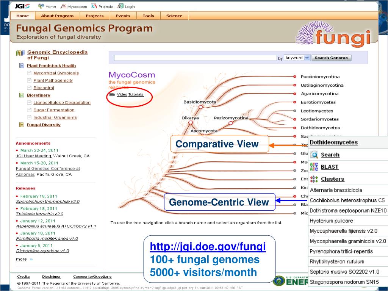This screenshot has height=291, width=388.
Task: Click the JGI logo
Action: 22,6
